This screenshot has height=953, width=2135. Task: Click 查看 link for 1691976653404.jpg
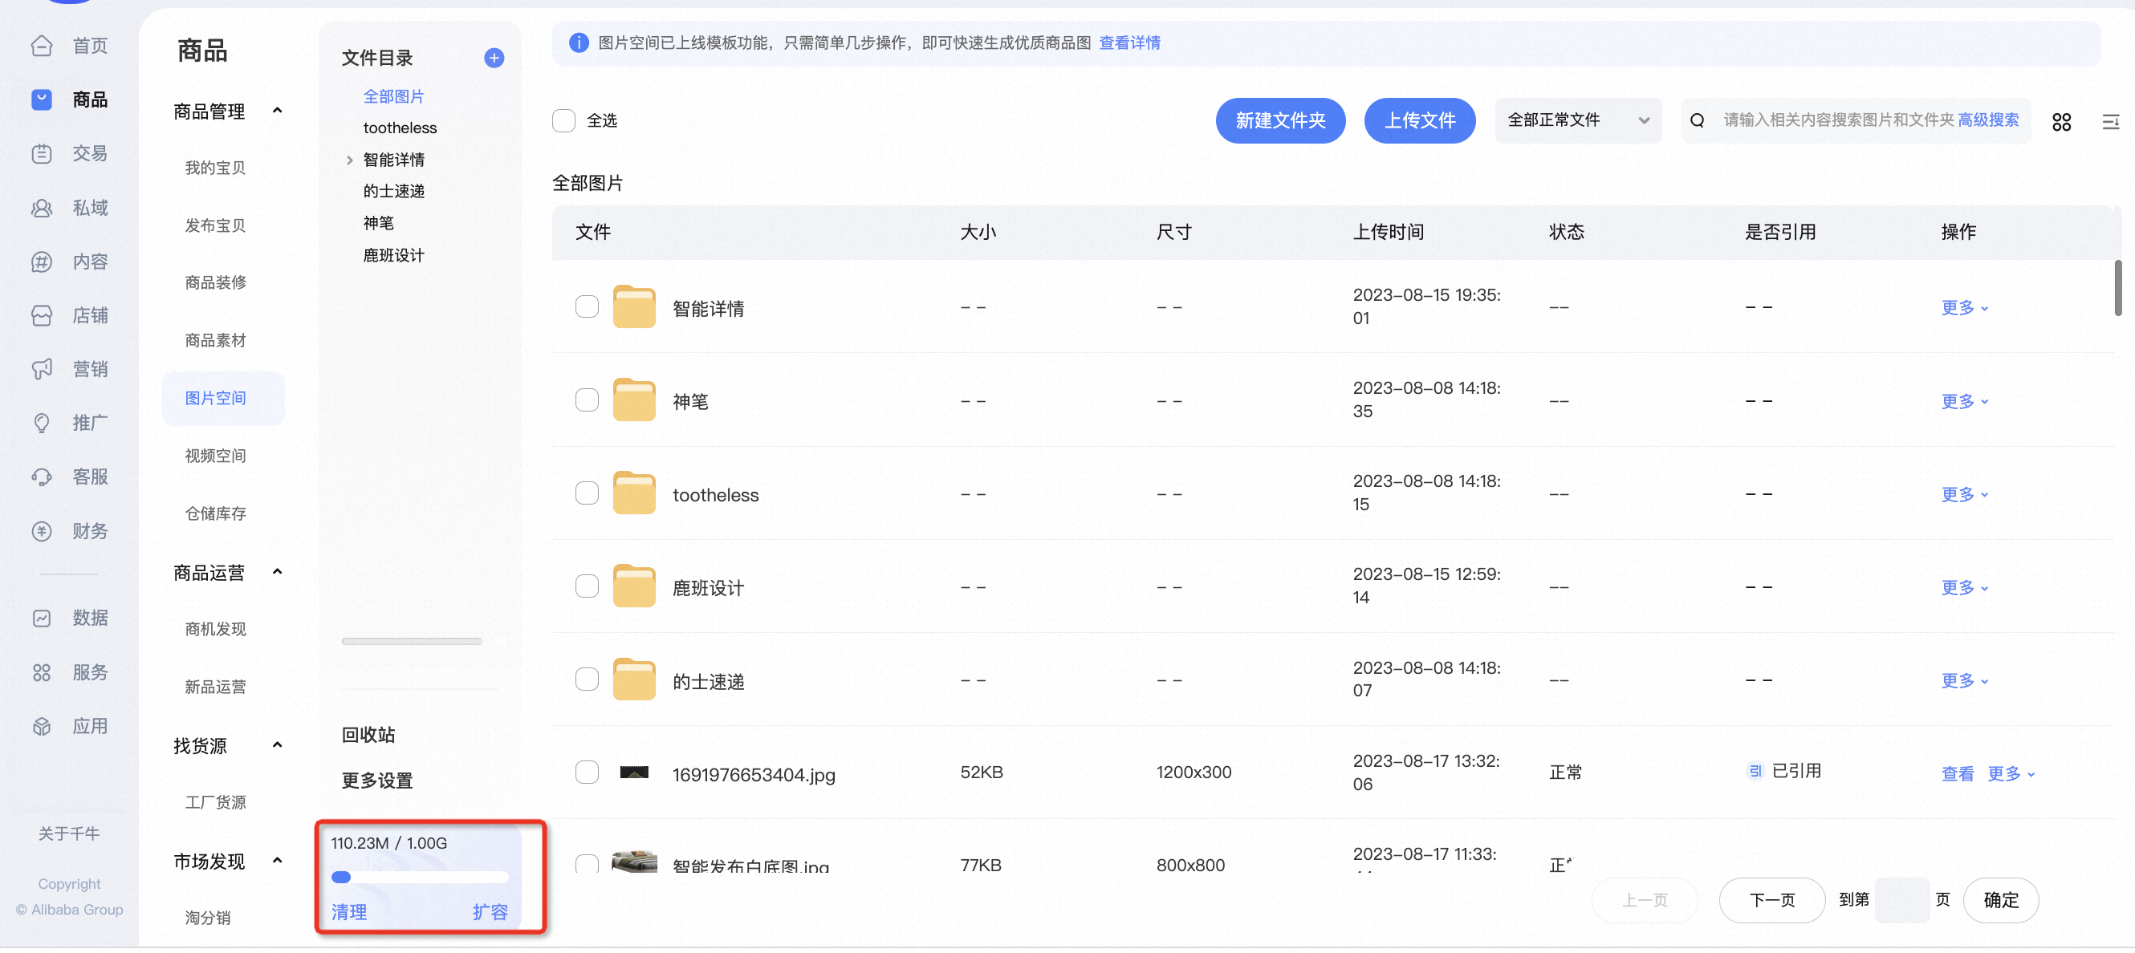pos(1958,774)
